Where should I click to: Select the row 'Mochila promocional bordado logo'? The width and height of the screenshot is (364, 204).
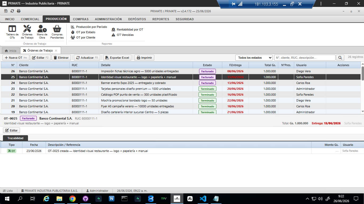click(181, 100)
